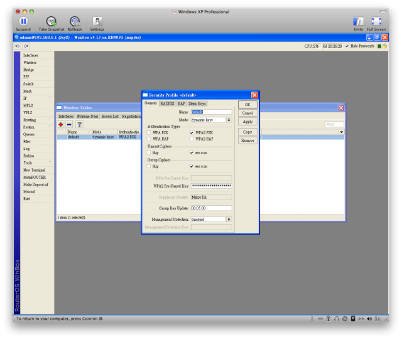This screenshot has width=402, height=340.
Task: Uncheck the WPA2 PSK checkbox
Action: tap(192, 132)
